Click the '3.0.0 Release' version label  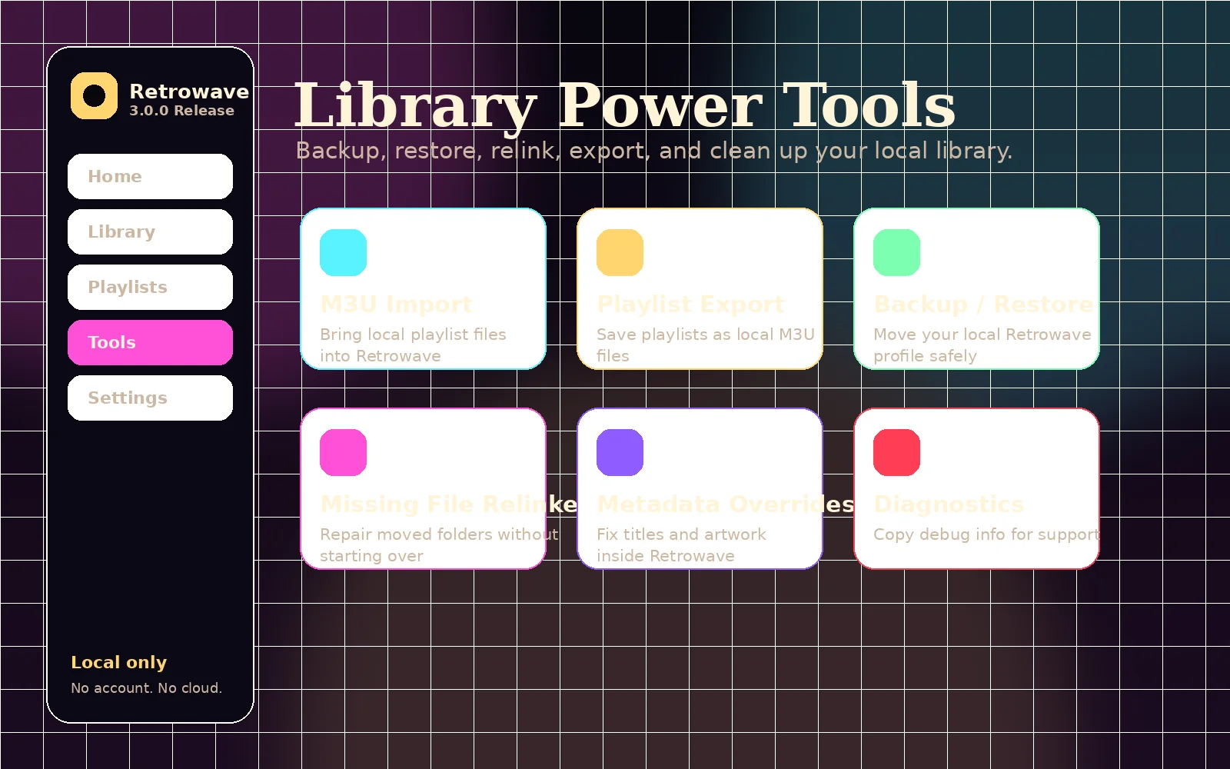pos(181,111)
